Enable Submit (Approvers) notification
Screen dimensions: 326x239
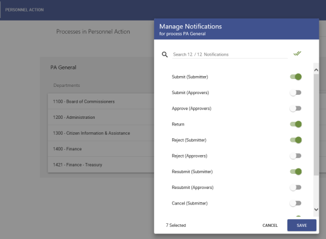click(x=296, y=93)
